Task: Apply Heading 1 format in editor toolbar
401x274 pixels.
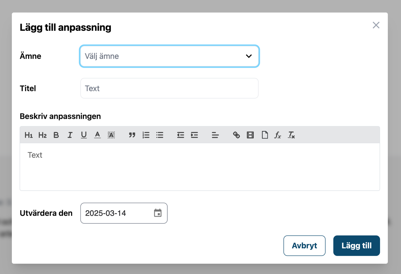Action: (x=29, y=135)
